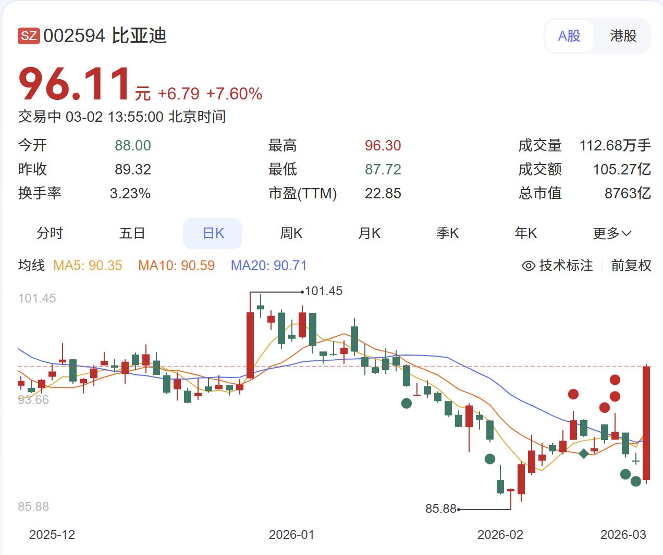Click the 最高 value 96.30
This screenshot has width=663, height=555.
click(383, 146)
